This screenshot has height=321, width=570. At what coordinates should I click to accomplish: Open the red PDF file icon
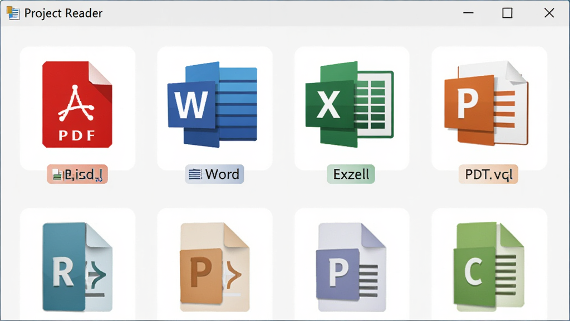77,104
